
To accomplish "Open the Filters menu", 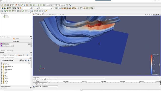I will [x=15, y=3].
